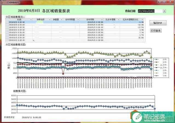Viewport: 175px width, 123px height.
Task: Select the 7.3% percentage cell
Action: [132, 33]
